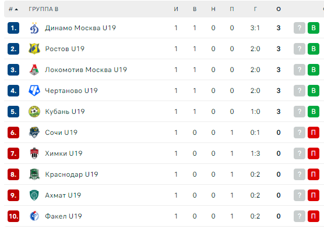This screenshot has height=229, width=324.
Task: Click the Ростов U19 crest icon
Action: [x=34, y=49]
